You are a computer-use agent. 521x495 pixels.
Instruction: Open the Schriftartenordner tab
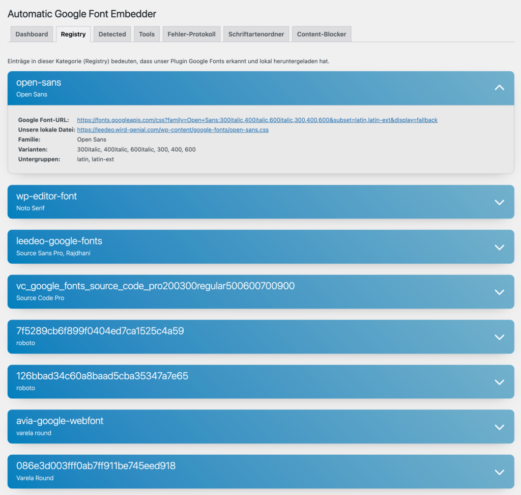256,34
